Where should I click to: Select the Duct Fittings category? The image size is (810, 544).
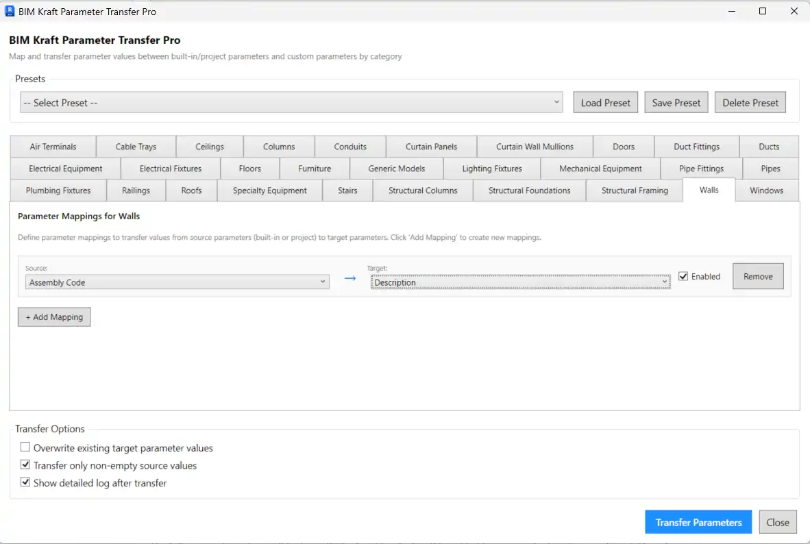(x=696, y=146)
